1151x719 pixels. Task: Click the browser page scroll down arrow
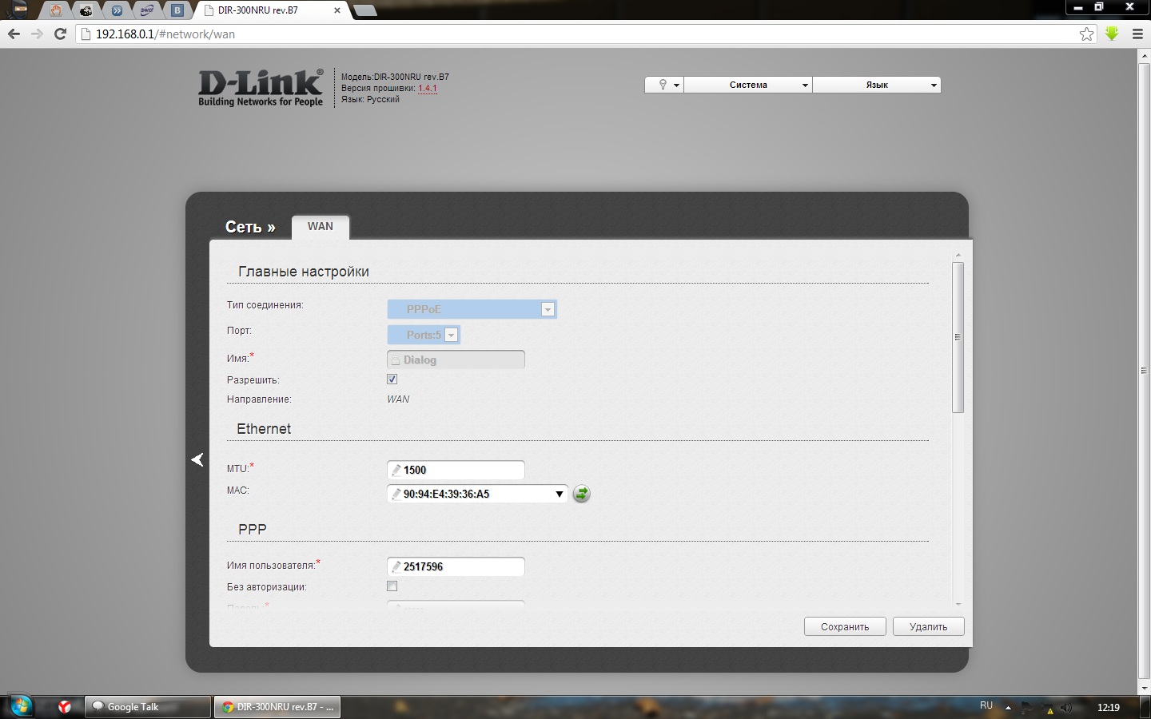coord(1144,688)
